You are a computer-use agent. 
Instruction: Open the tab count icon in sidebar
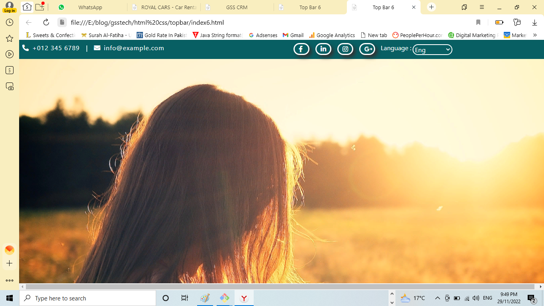(x=10, y=70)
